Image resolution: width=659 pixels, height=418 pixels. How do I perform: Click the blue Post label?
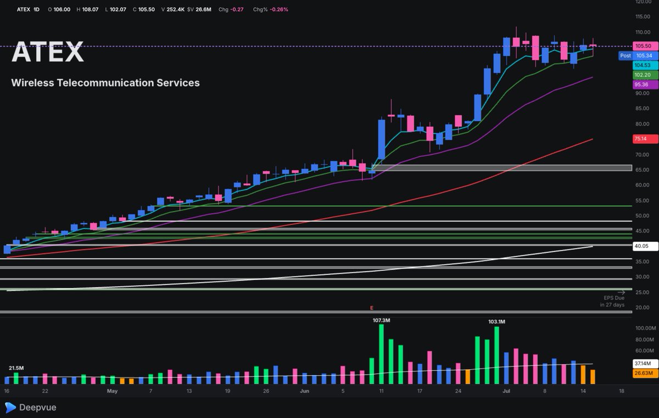(x=625, y=55)
